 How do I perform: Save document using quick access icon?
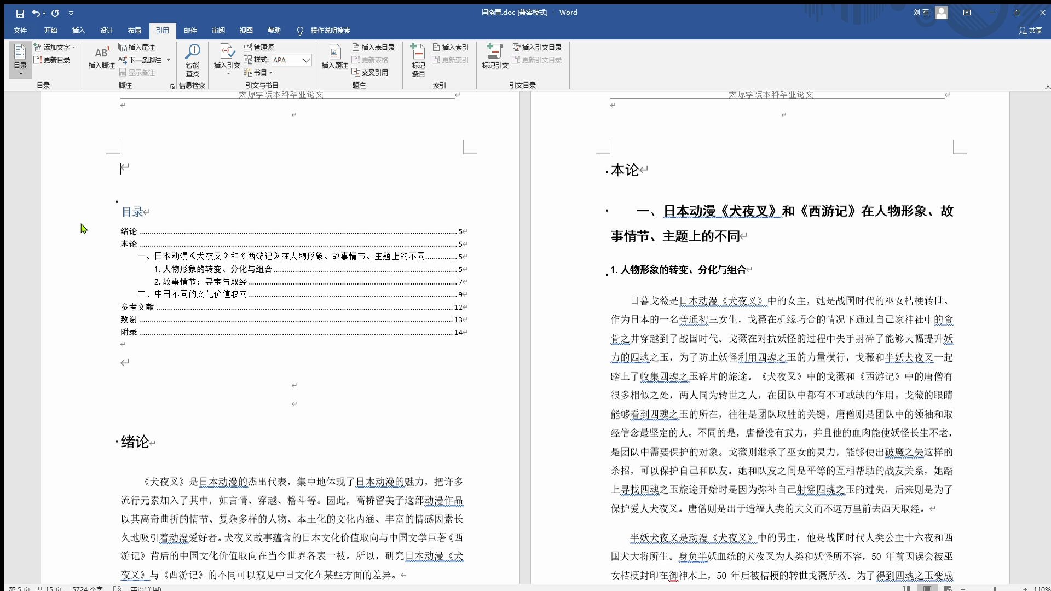tap(20, 13)
